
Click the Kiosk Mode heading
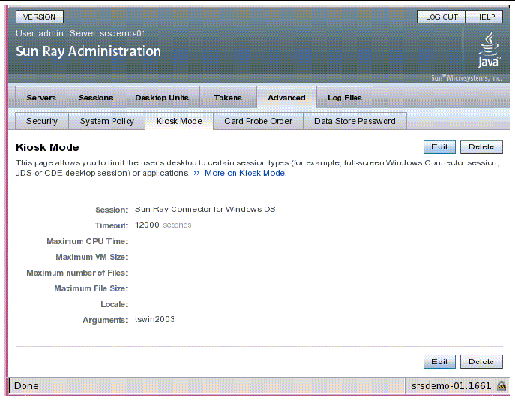[x=47, y=147]
